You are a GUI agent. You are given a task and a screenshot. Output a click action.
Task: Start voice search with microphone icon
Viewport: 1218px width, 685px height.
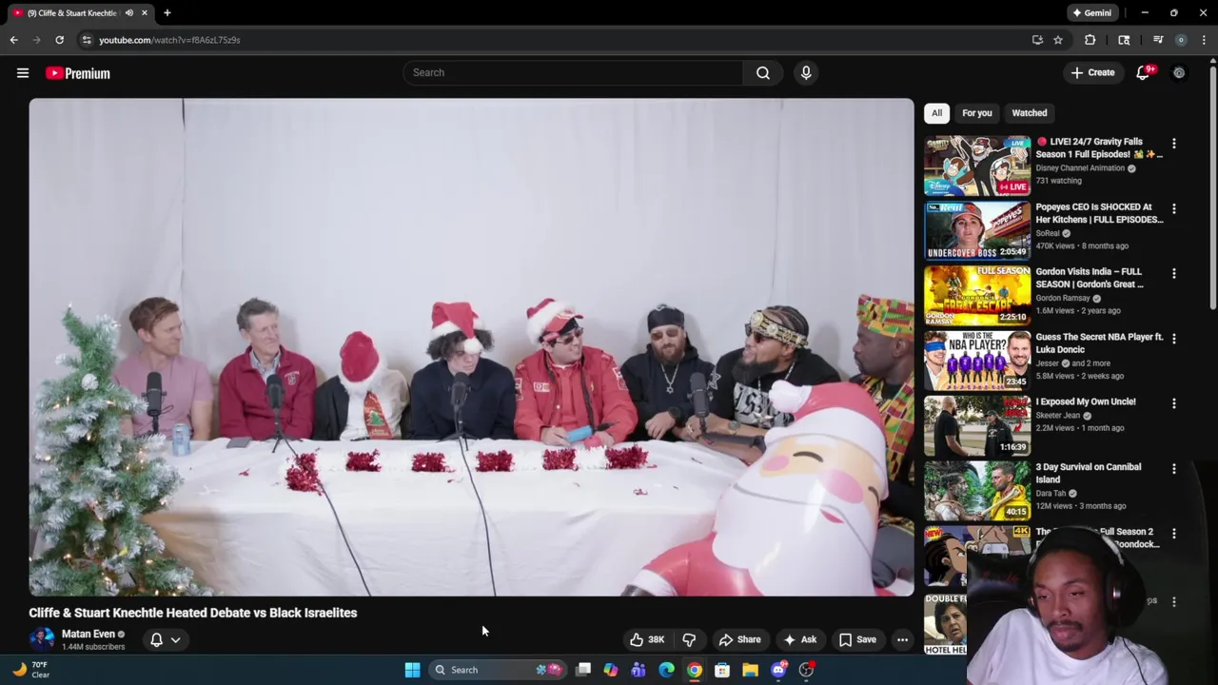(806, 72)
